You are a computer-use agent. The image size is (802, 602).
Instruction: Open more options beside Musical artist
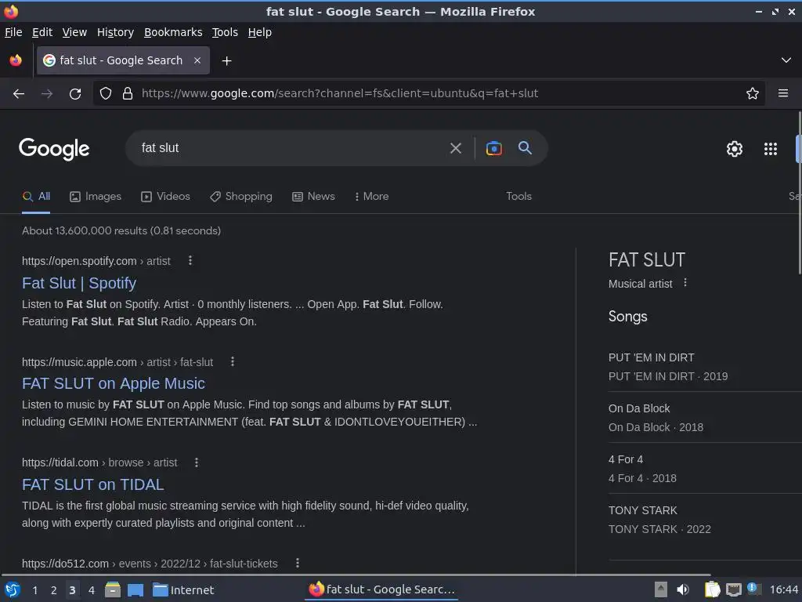point(685,282)
